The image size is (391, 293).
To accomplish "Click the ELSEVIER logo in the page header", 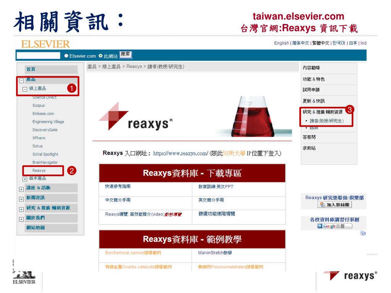I will [x=45, y=44].
